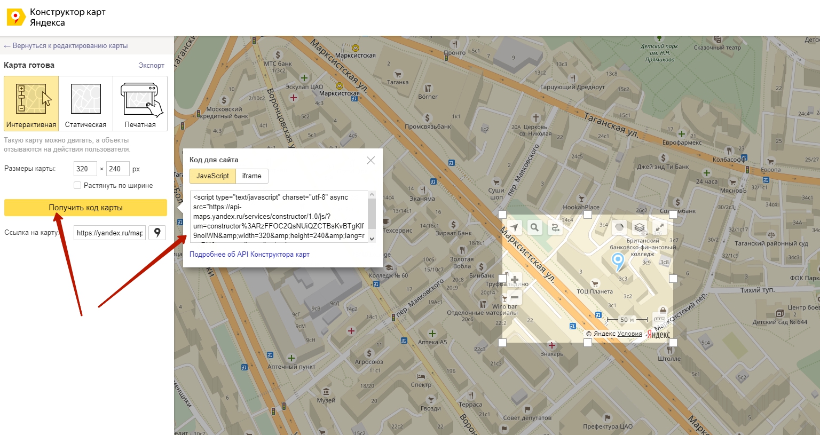This screenshot has width=820, height=435.
Task: Zoom out with the minus button
Action: (x=515, y=297)
